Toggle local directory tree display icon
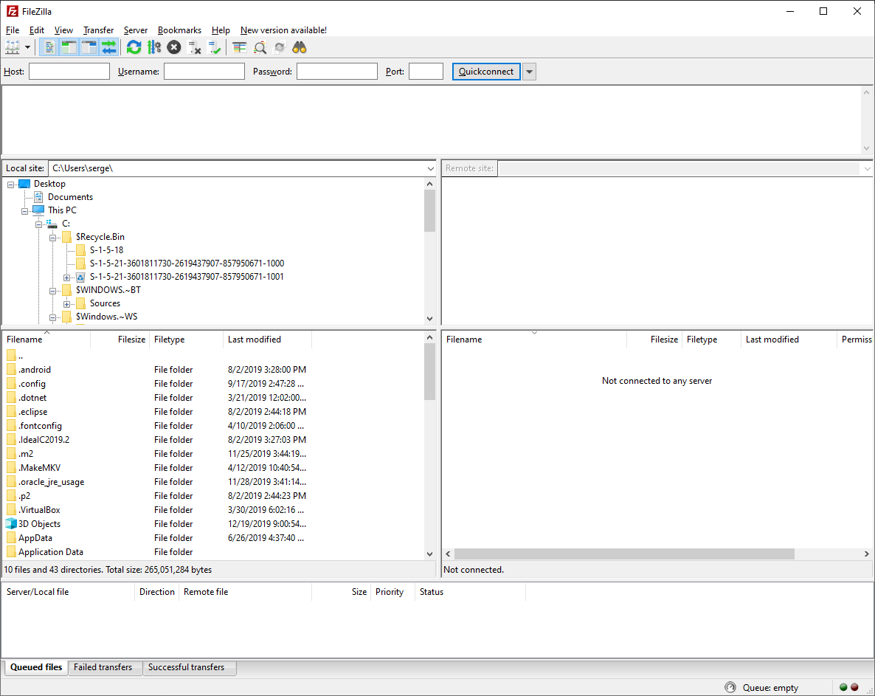The height and width of the screenshot is (696, 875). (69, 48)
